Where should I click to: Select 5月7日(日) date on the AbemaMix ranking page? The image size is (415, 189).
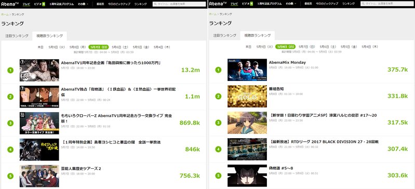[307, 47]
